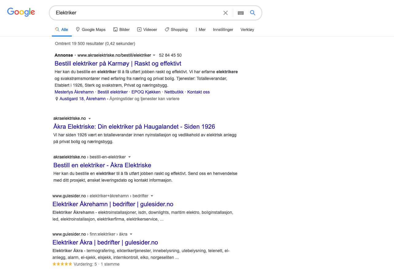Expand arrow next to elektriker+åkrehamn › bedrifter
Image resolution: width=394 pixels, height=269 pixels.
point(152,196)
